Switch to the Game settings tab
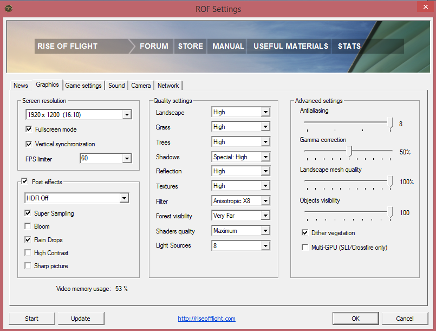This screenshot has width=436, height=331. pyautogui.click(x=83, y=86)
